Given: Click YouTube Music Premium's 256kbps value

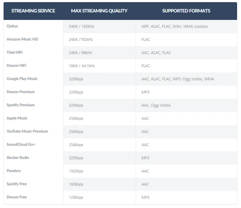Looking at the screenshot, I should (76, 132).
